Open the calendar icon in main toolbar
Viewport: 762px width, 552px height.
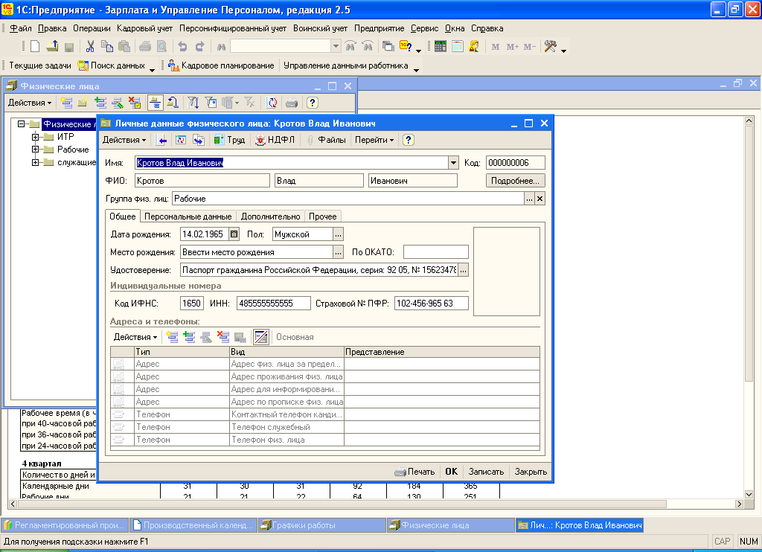pos(458,47)
